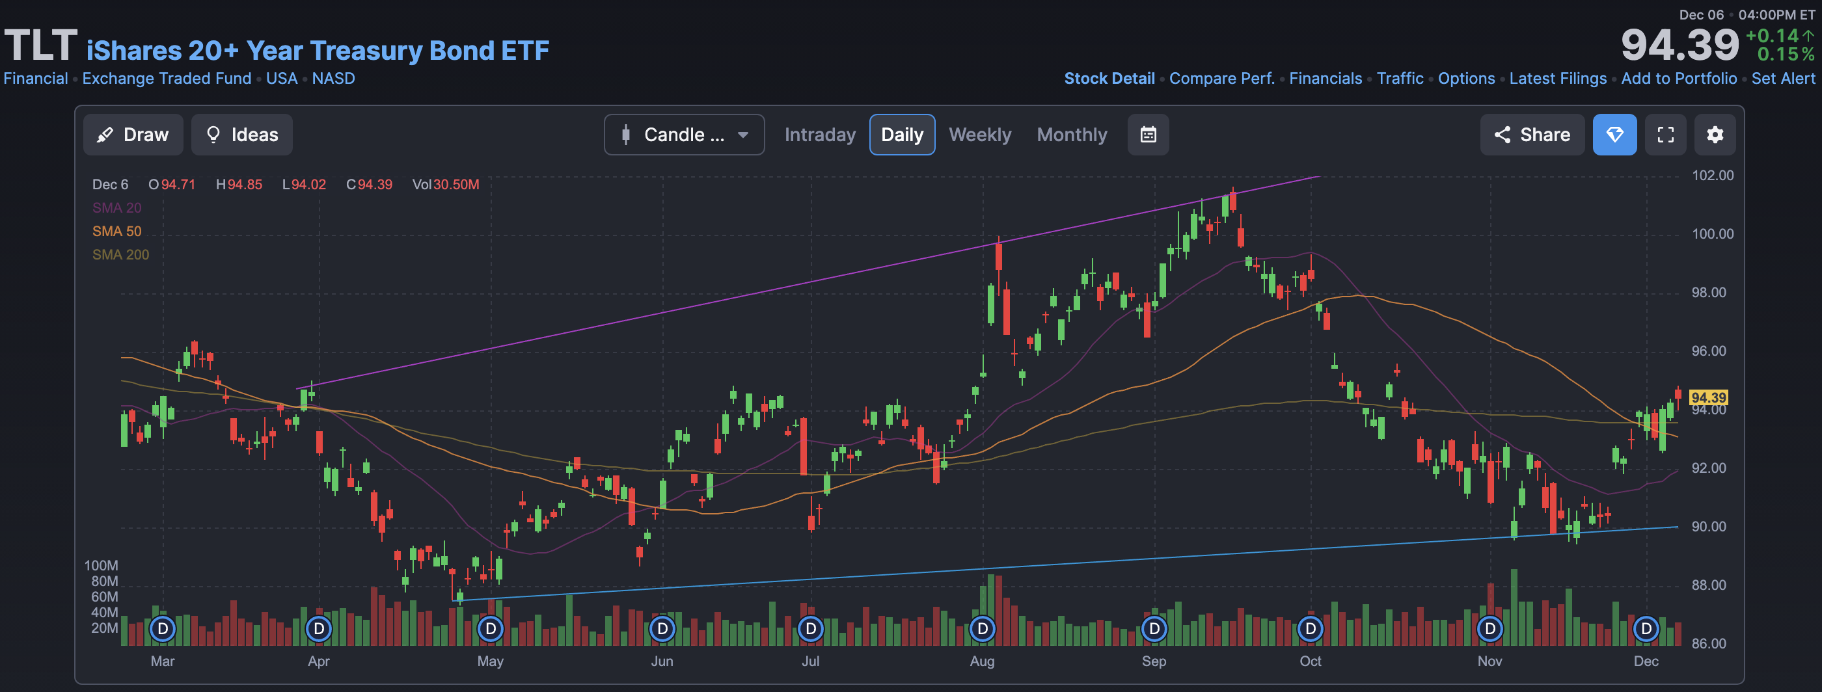The width and height of the screenshot is (1822, 692).
Task: Click the dividend marker near May
Action: point(490,628)
